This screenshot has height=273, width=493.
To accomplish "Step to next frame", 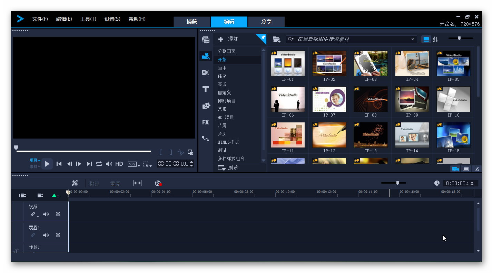I will 79,164.
